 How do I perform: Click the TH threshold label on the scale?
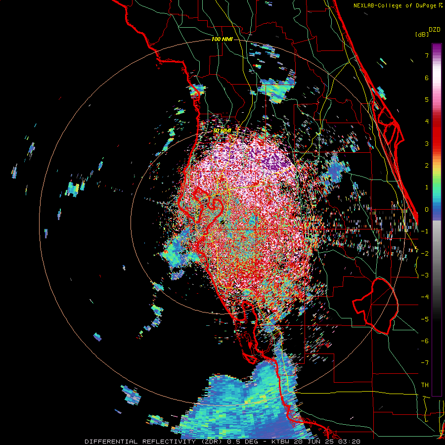point(425,385)
